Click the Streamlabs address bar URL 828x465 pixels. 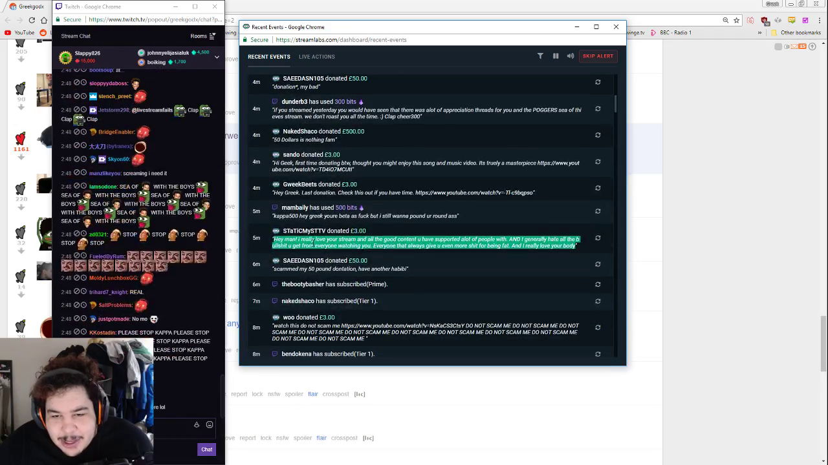341,40
